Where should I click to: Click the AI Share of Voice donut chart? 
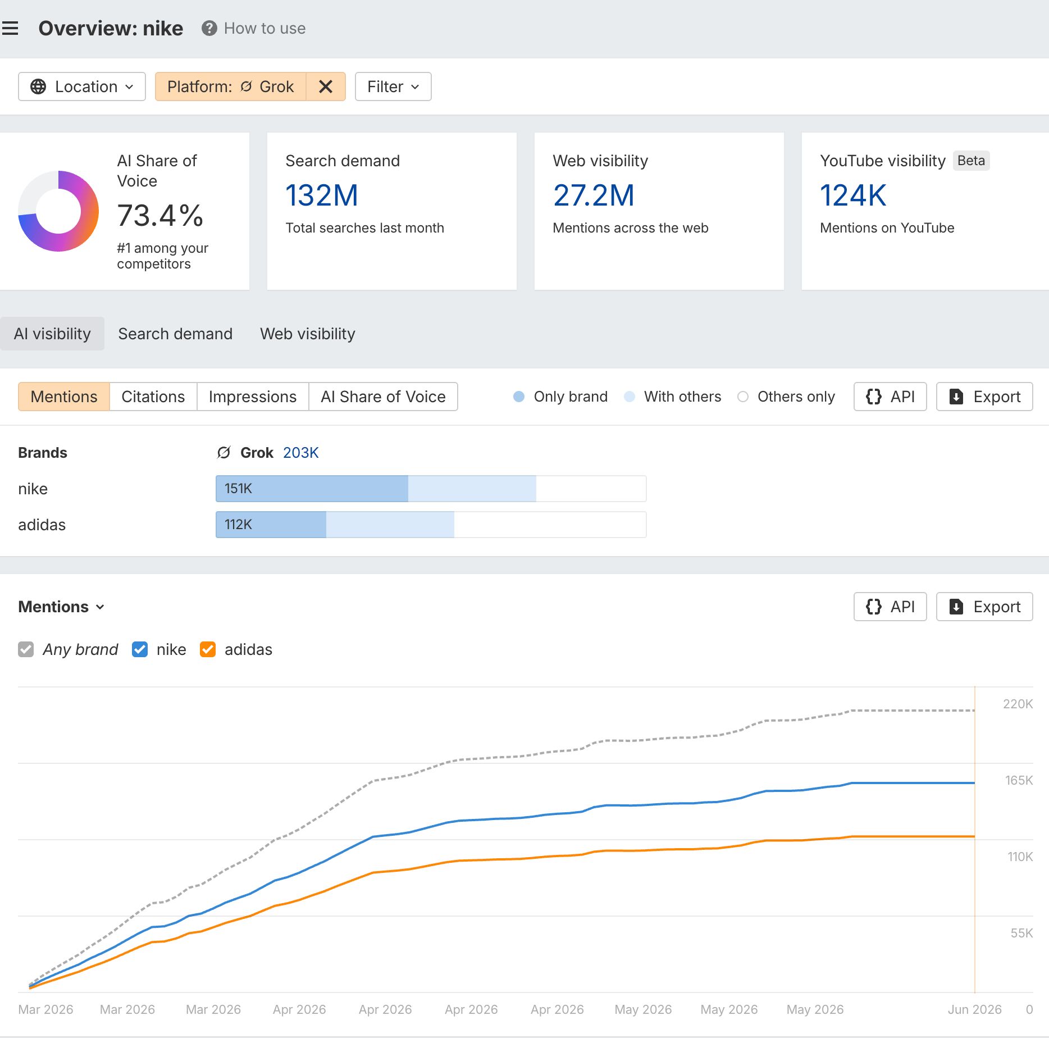pyautogui.click(x=58, y=211)
